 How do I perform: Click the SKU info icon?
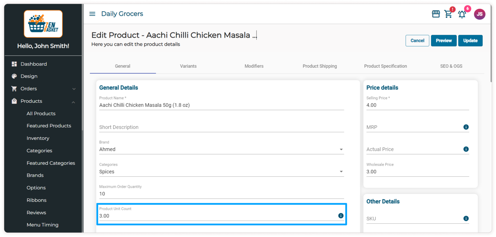(466, 218)
